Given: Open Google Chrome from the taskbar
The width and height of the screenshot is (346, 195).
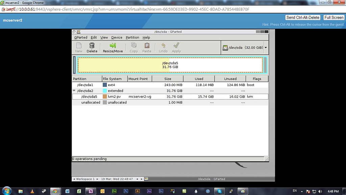Looking at the screenshot, I should [55, 191].
